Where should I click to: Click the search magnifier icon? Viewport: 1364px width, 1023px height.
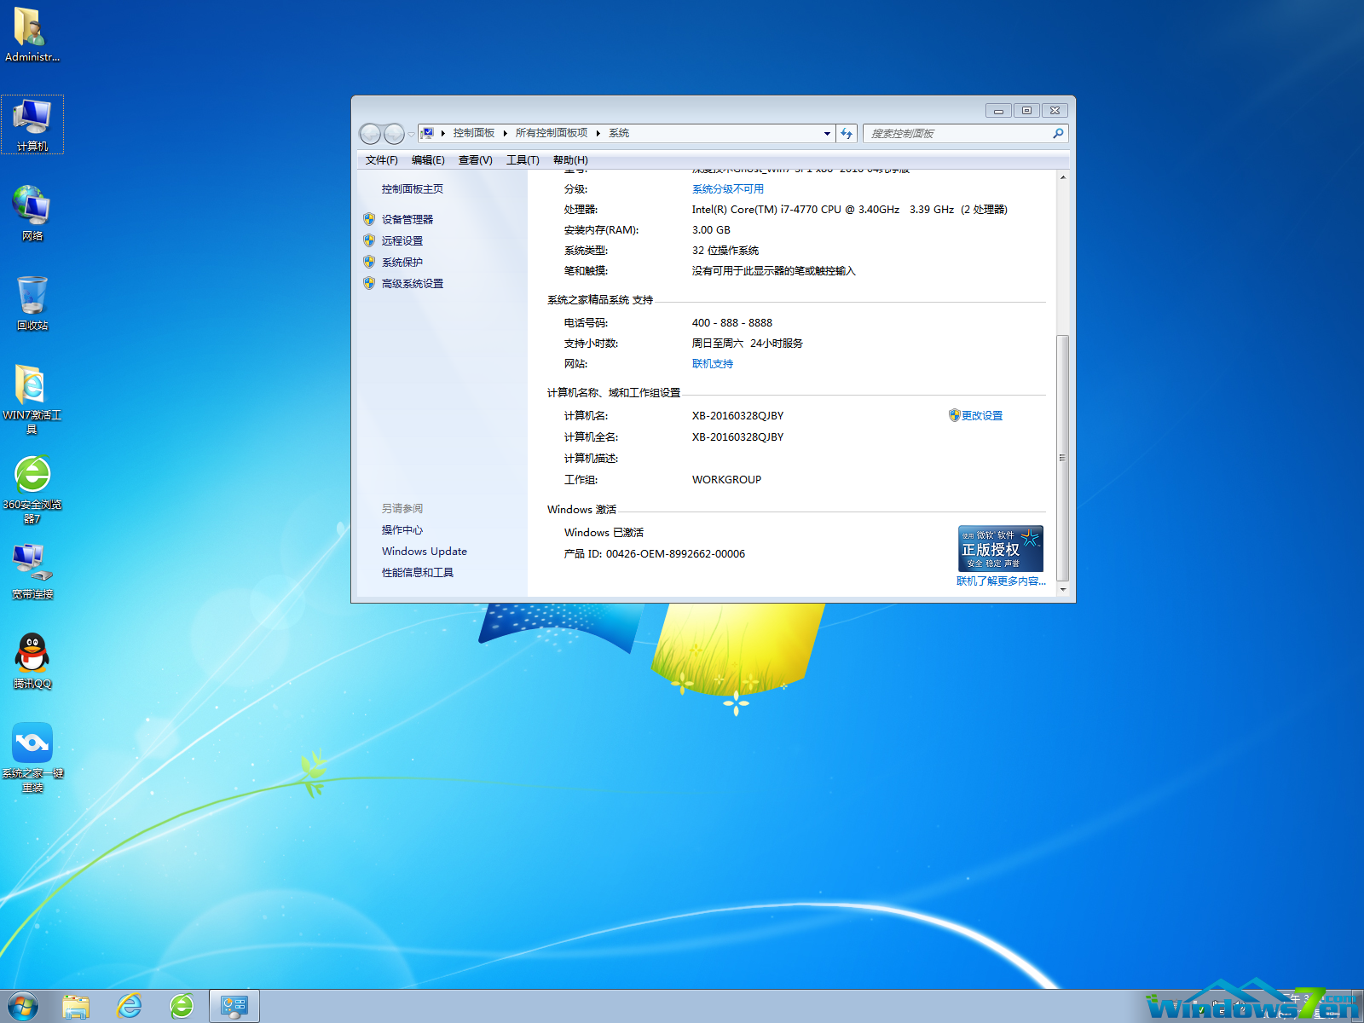1058,133
